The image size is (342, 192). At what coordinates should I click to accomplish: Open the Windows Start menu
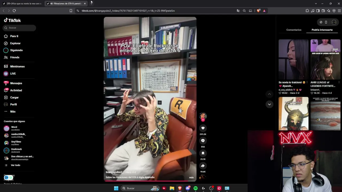click(x=116, y=188)
